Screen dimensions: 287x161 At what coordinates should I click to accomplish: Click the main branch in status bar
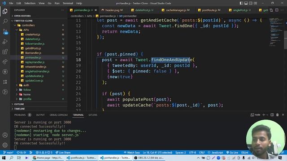coord(9,153)
